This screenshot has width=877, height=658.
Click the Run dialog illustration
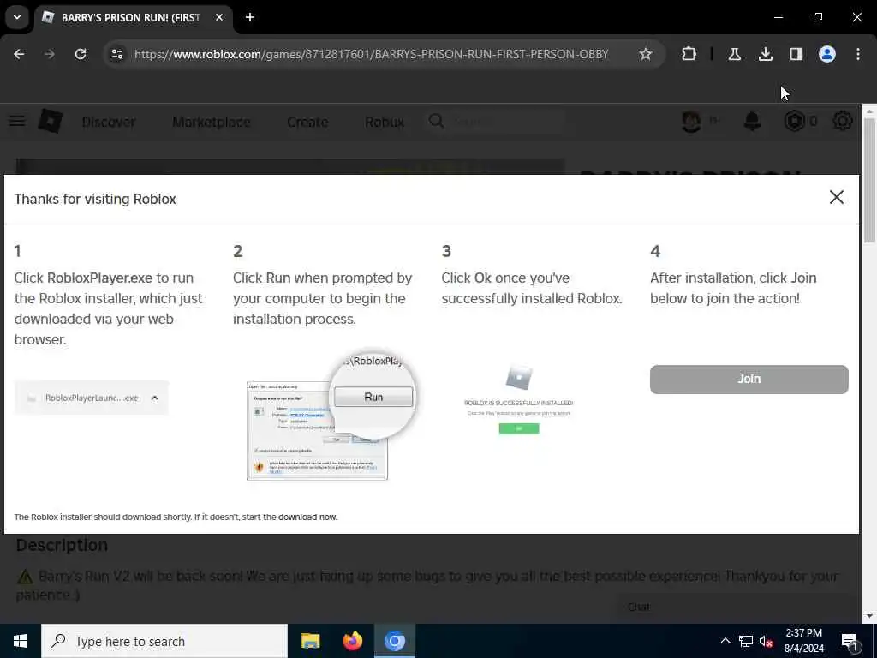[x=331, y=416]
